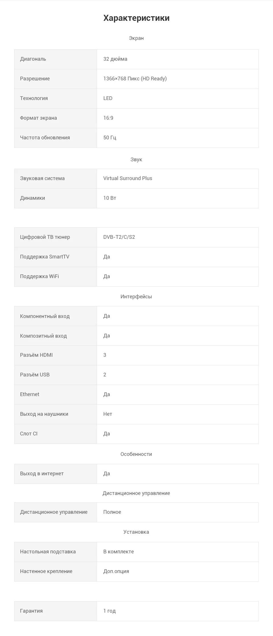Click the Характеристики heading
The image size is (273, 636).
pos(136,18)
